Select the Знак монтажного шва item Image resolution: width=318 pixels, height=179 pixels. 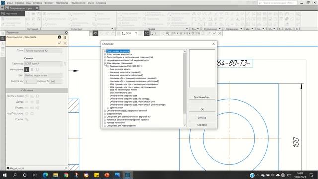[121, 93]
